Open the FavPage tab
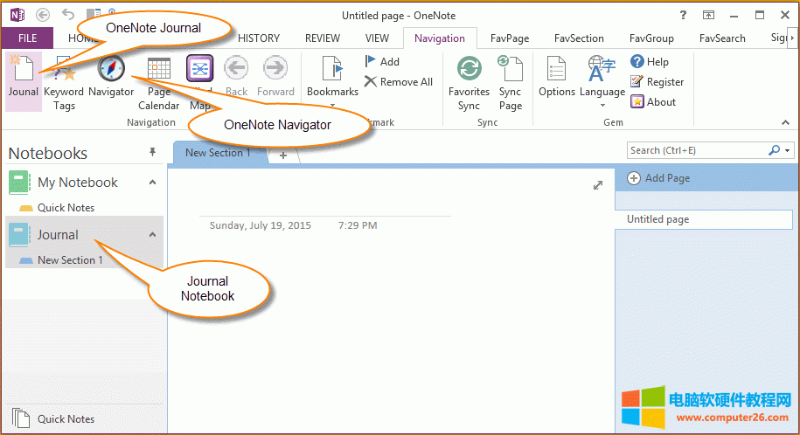Viewport: 800px width, 435px height. (511, 38)
